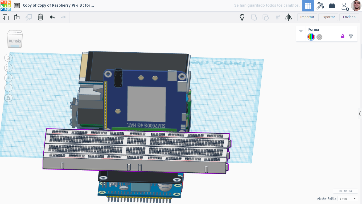This screenshot has height=204, width=362.
Task: Open the Blocks pickaxe mode
Action: coord(320,6)
